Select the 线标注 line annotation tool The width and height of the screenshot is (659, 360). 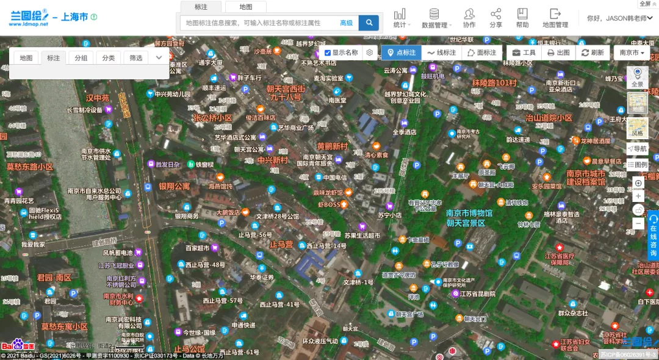click(x=441, y=52)
